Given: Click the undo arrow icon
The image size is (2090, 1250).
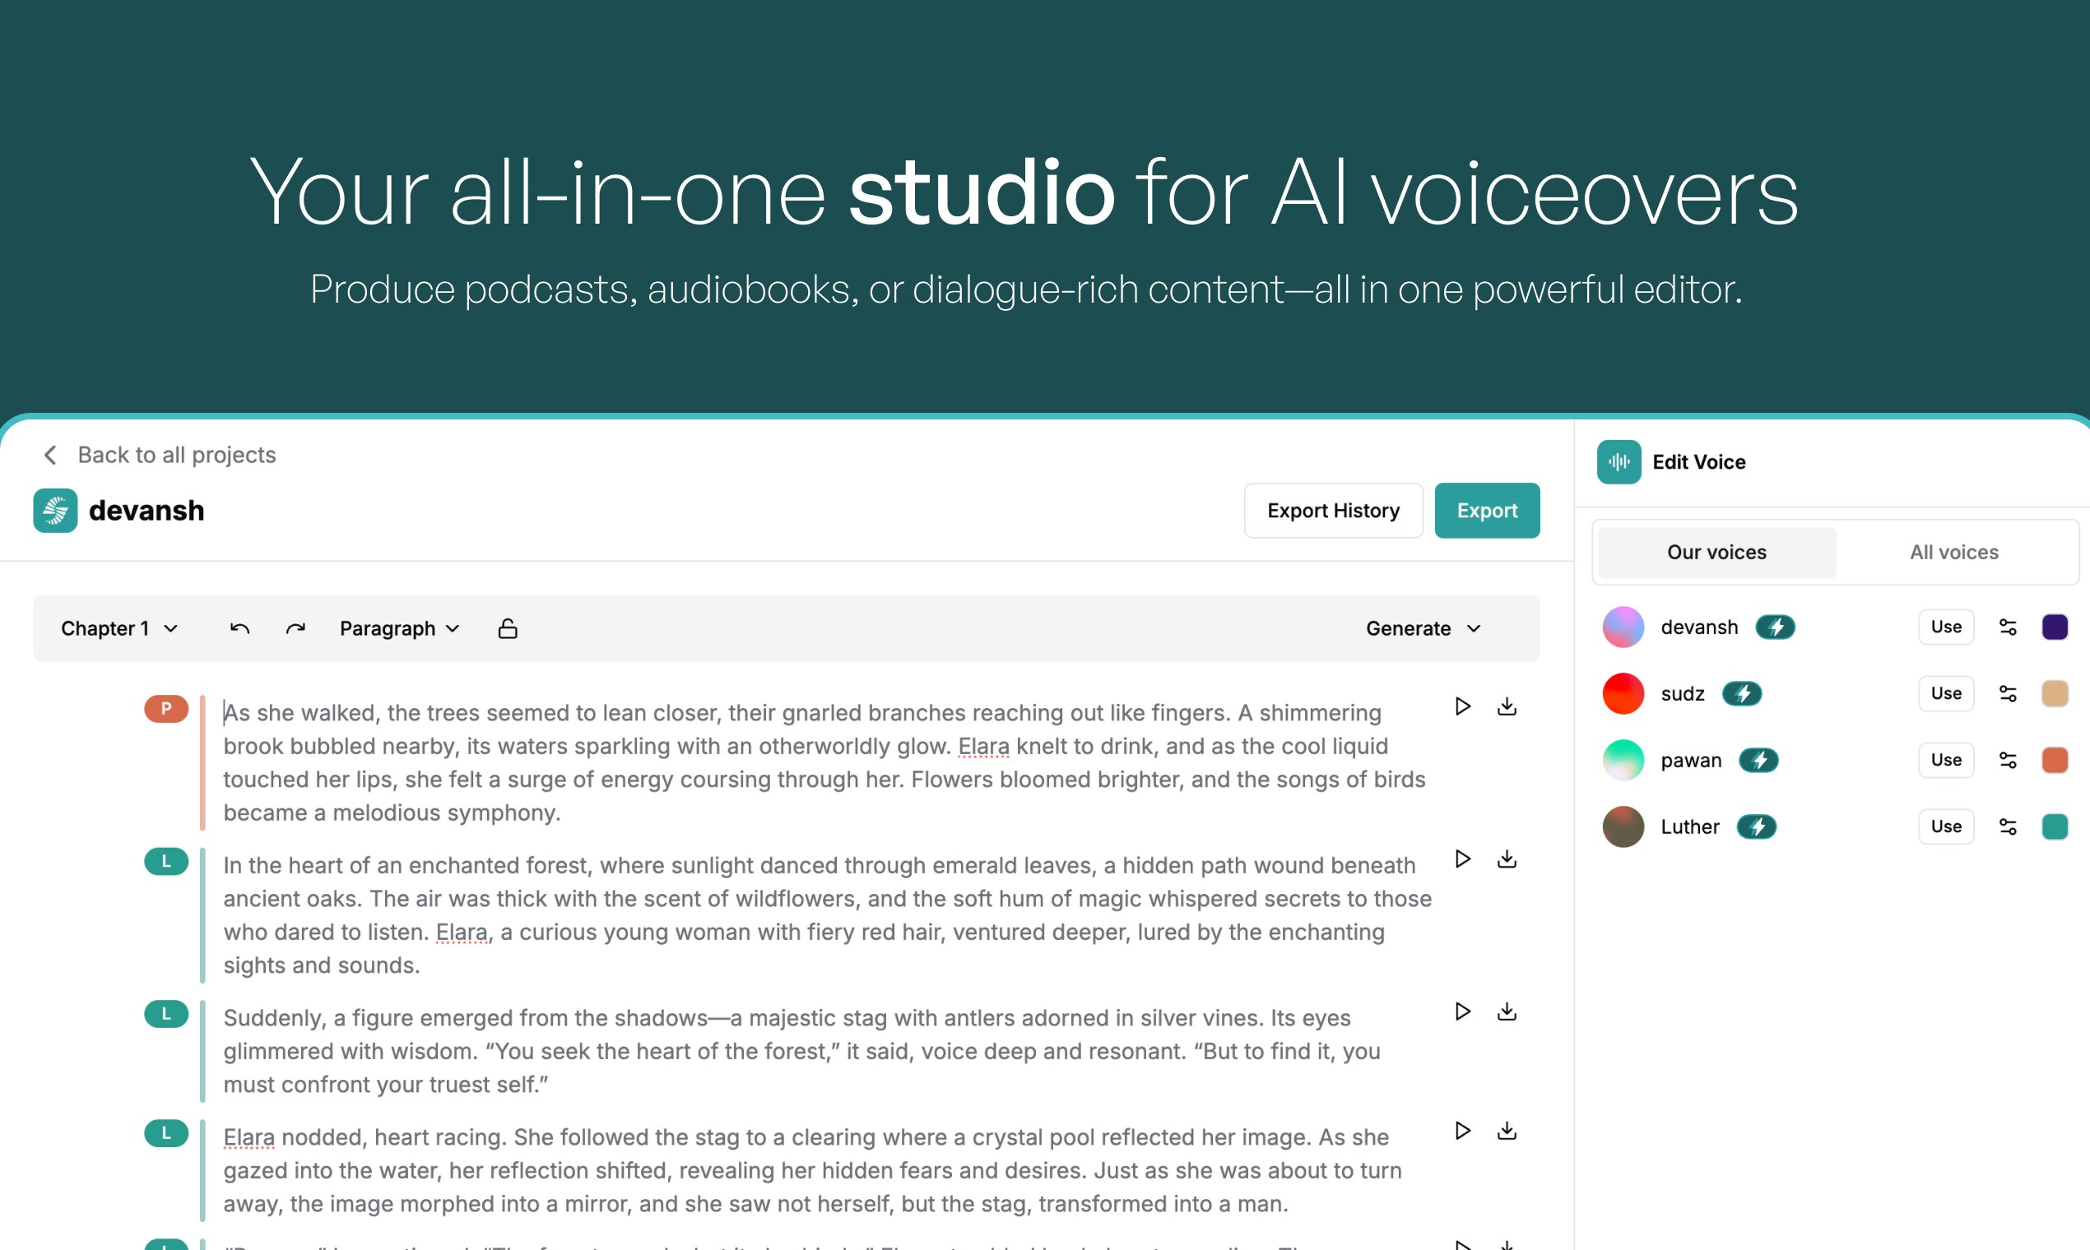Looking at the screenshot, I should [x=239, y=628].
